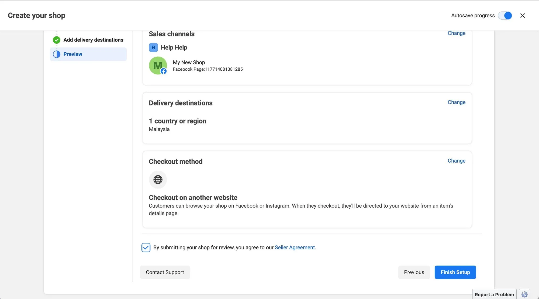Open the Seller Agreement link
Screen dimensions: 539x299
click(x=295, y=248)
